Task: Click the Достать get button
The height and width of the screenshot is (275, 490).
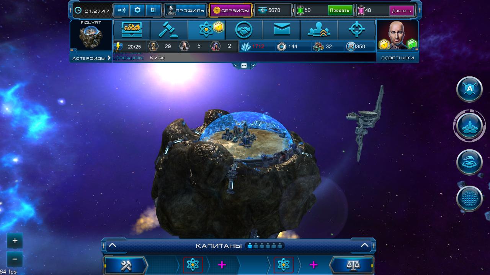Action: [402, 10]
